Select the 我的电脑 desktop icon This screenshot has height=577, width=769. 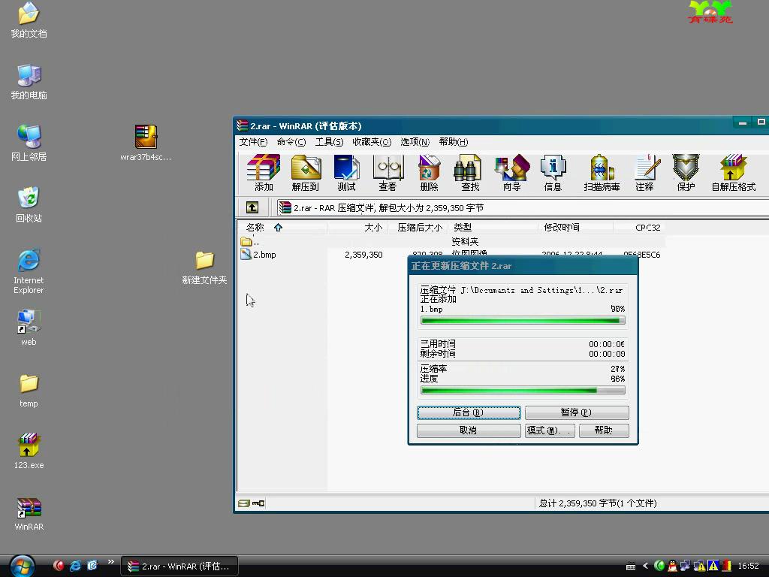tap(29, 82)
